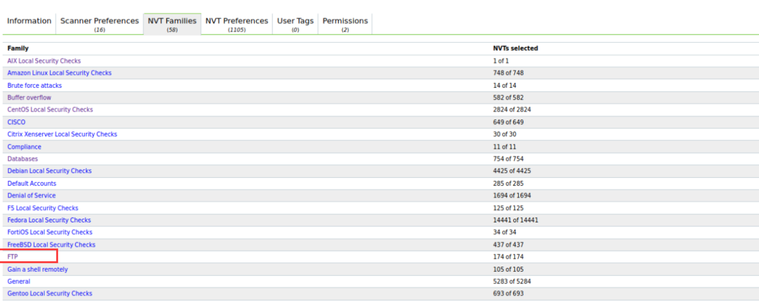
Task: Select the NVT Families tab
Action: (x=172, y=21)
